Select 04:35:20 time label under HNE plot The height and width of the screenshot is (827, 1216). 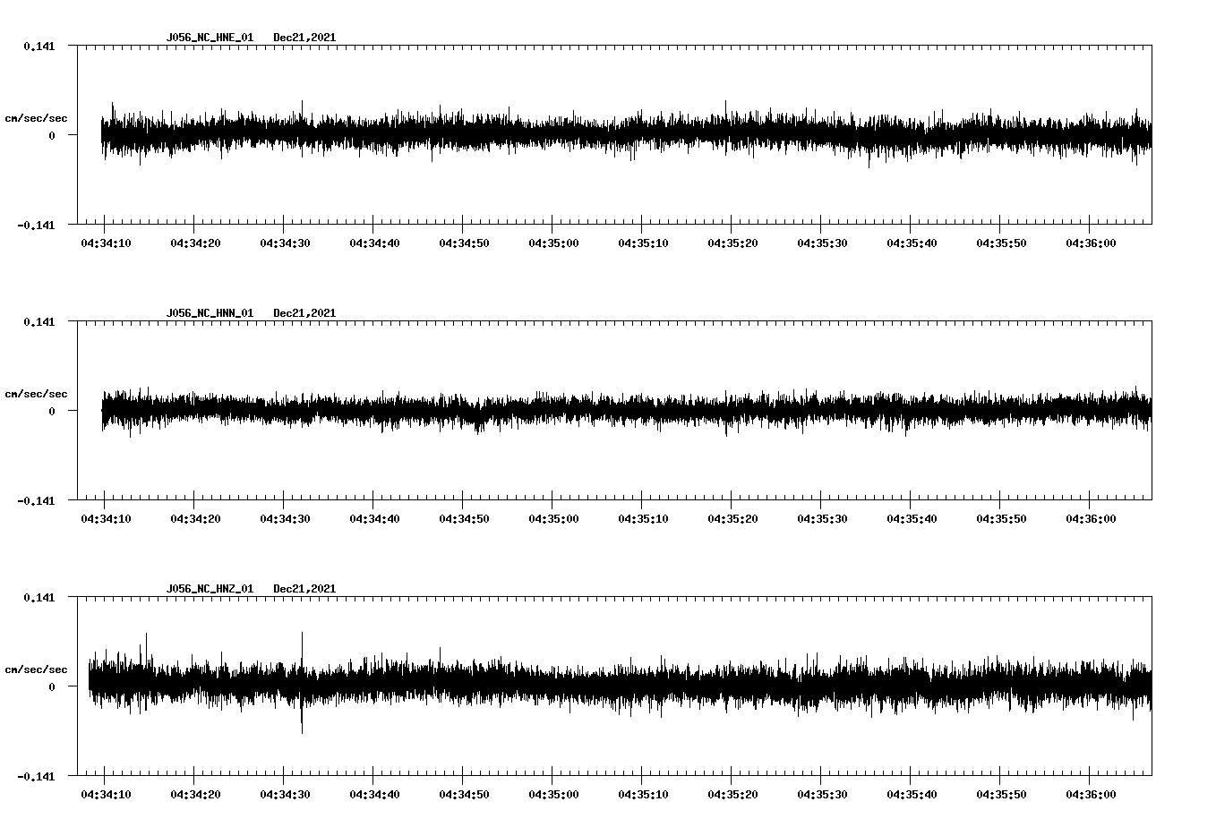(732, 243)
